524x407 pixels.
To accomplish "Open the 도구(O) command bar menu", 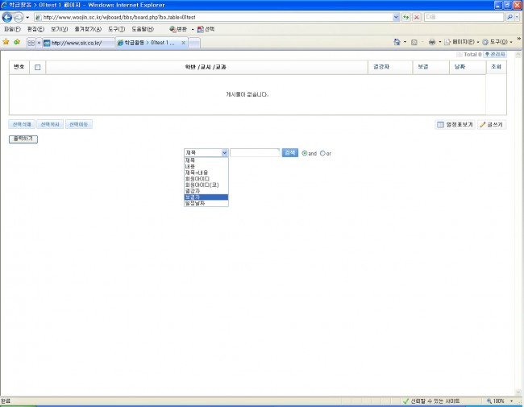I will tap(497, 42).
